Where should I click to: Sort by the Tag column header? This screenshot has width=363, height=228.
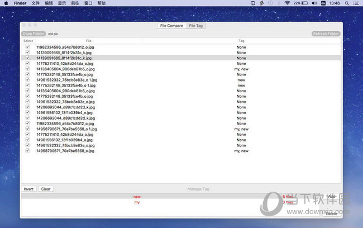pos(241,41)
